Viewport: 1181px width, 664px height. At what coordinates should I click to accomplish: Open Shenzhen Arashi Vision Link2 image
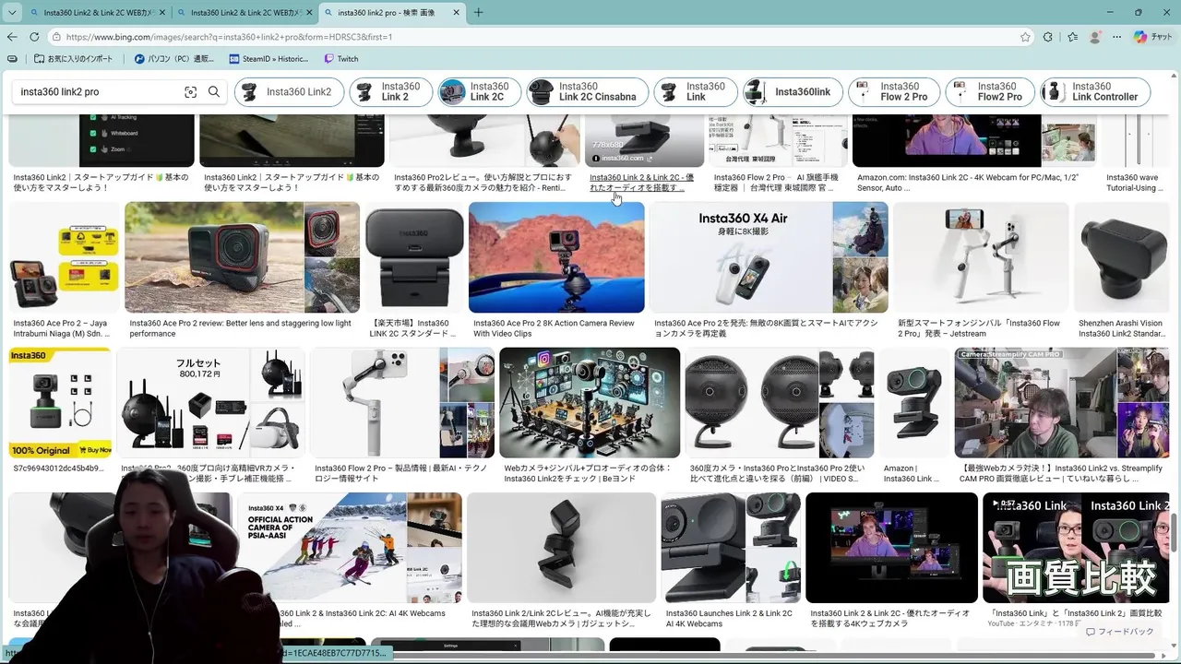[1121, 257]
